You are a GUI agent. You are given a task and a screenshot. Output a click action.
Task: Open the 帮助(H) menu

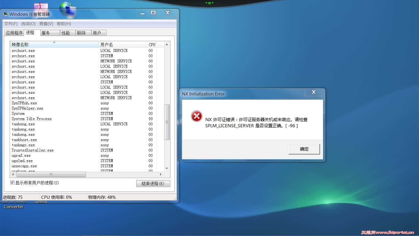pos(64,24)
